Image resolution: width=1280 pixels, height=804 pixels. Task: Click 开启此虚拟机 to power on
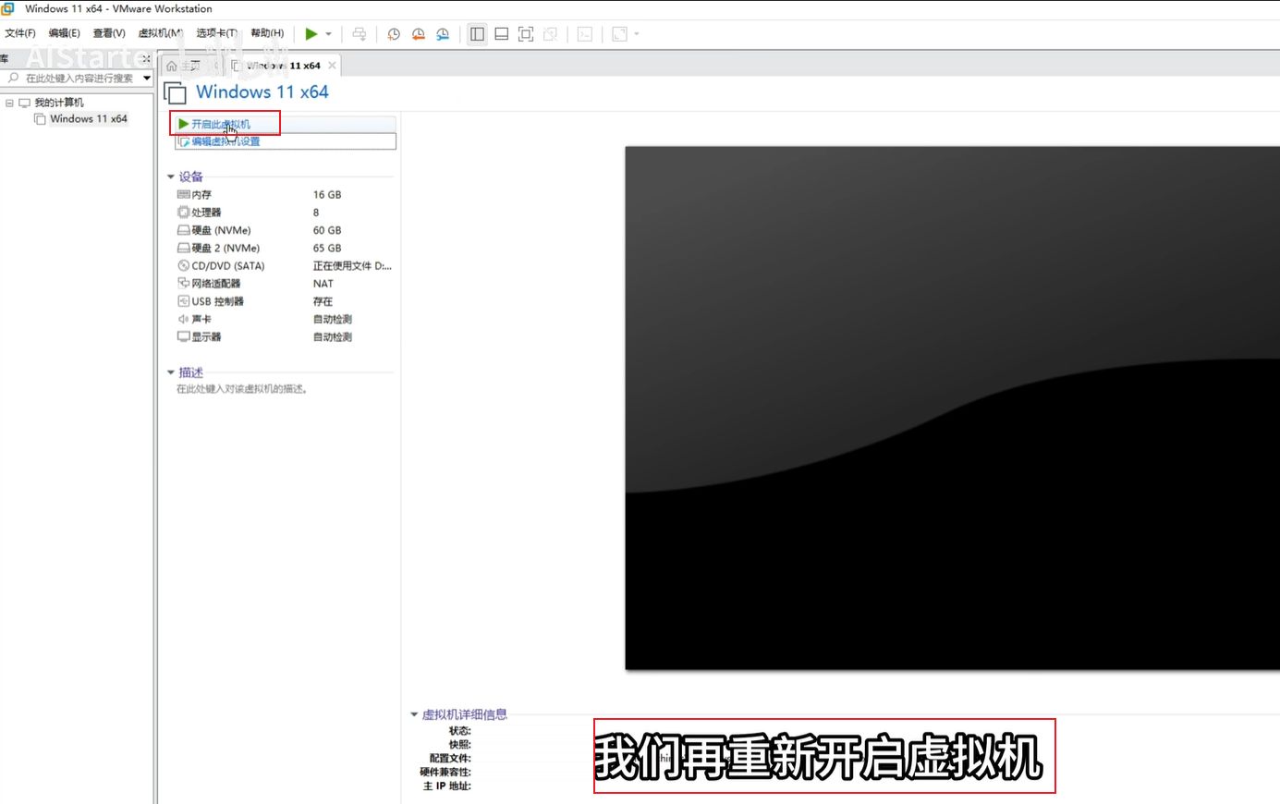(220, 124)
